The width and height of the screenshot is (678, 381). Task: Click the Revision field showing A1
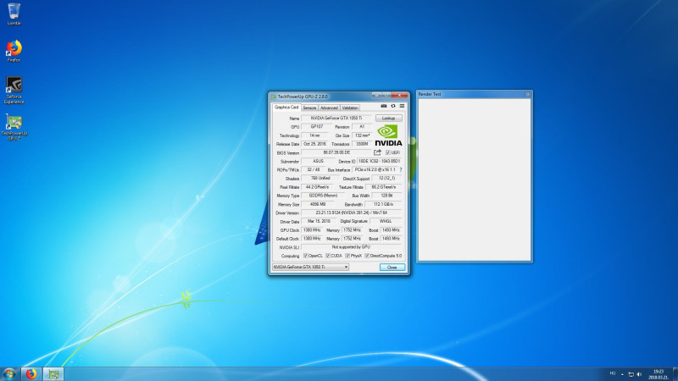point(362,126)
